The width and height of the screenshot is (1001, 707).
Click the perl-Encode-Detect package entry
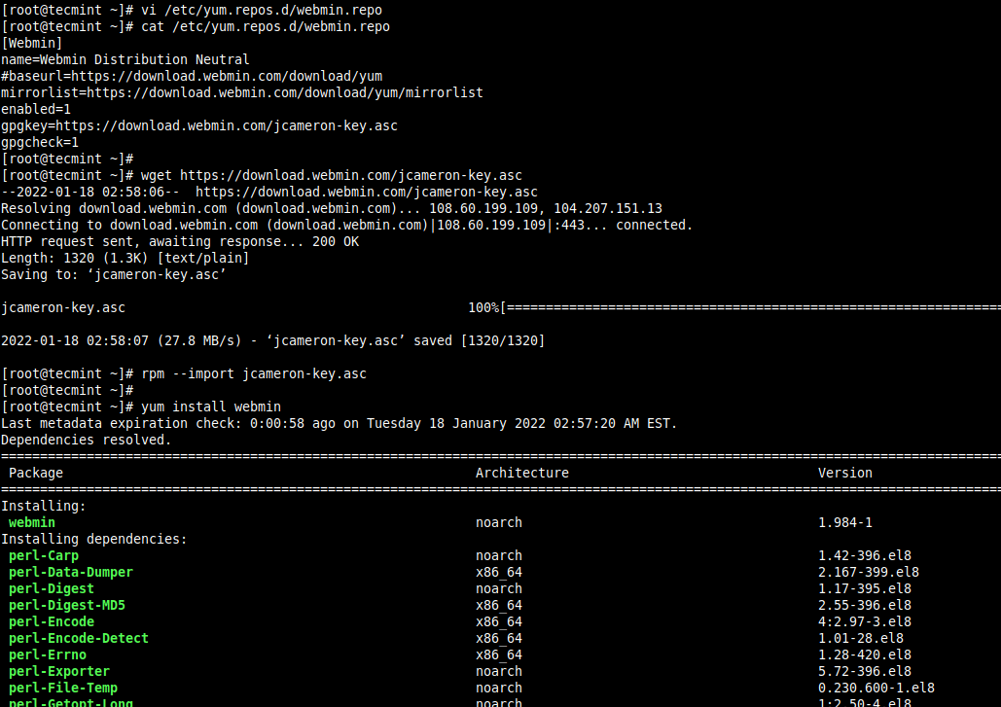78,638
